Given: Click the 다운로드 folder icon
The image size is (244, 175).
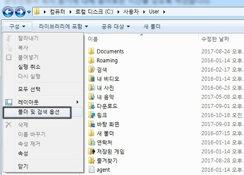Looking at the screenshot, I should pos(92,106).
